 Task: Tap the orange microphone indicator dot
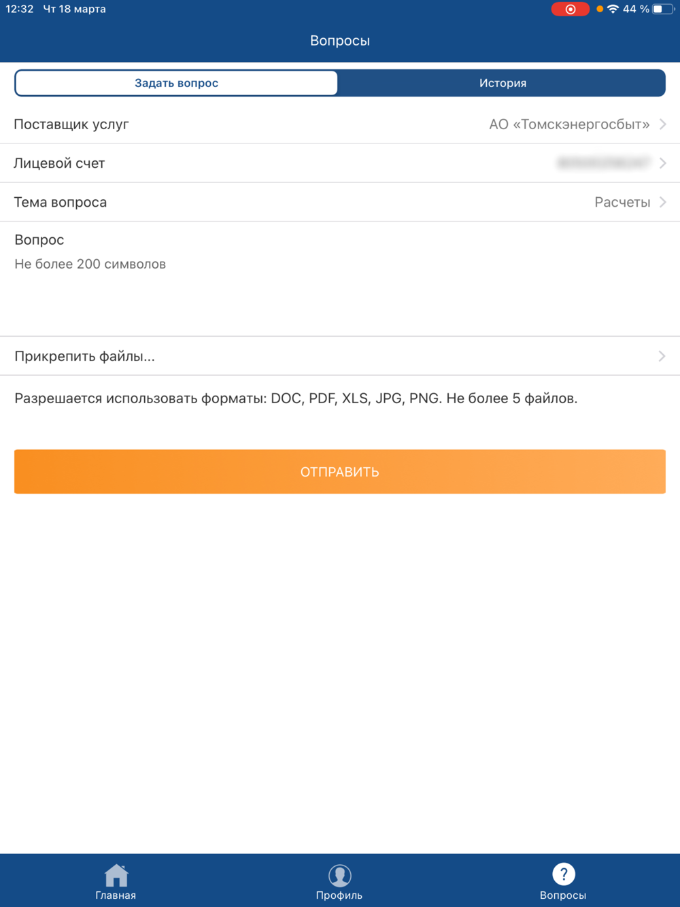pyautogui.click(x=599, y=10)
